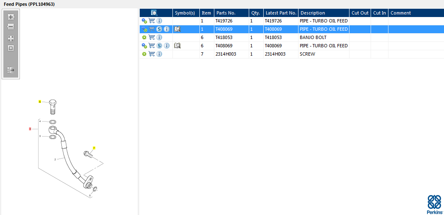The width and height of the screenshot is (444, 215).
Task: Select callout 6 on the diagram
Action: 40,102
